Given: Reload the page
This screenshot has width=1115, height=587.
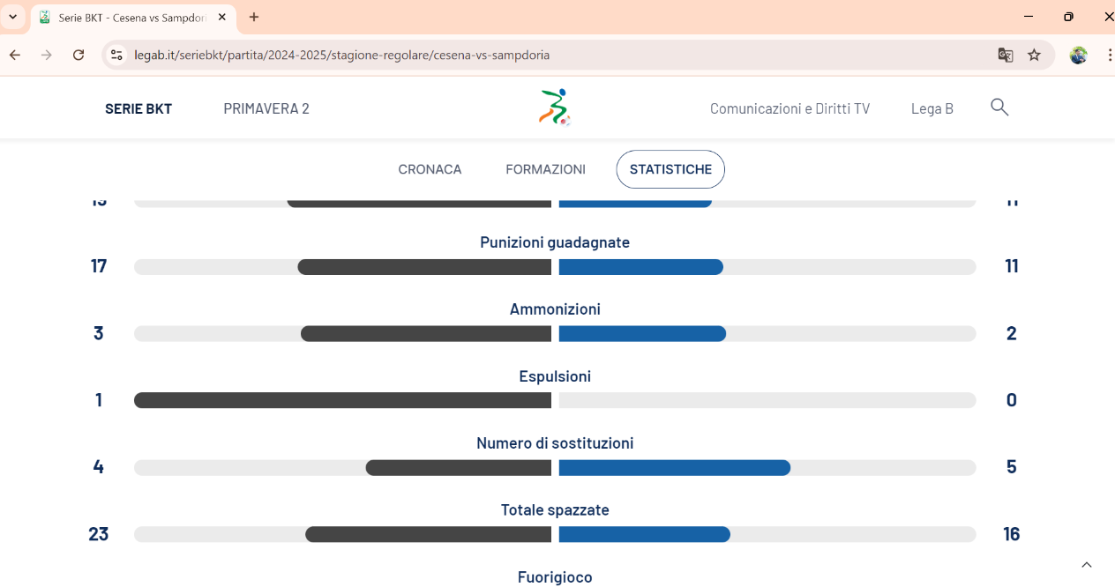Looking at the screenshot, I should pyautogui.click(x=79, y=55).
